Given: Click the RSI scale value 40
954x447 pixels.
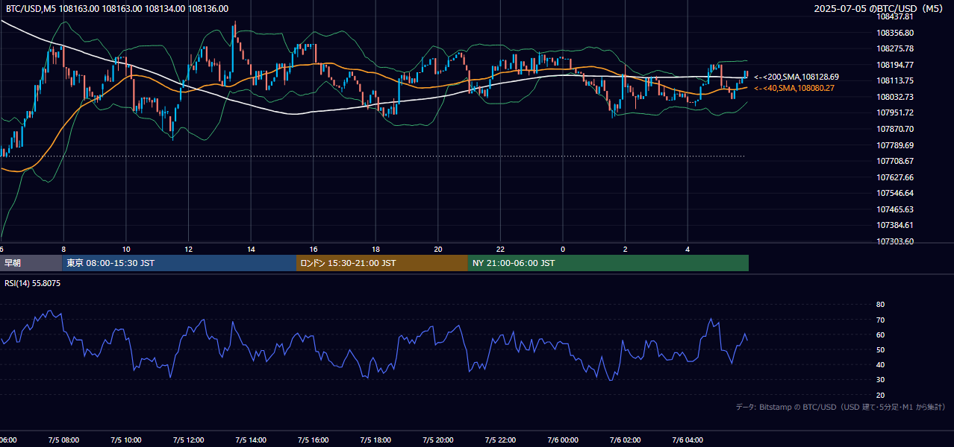Looking at the screenshot, I should 880,364.
